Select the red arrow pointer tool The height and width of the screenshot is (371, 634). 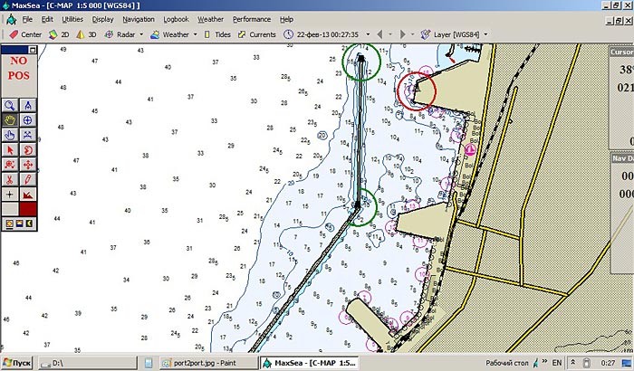10,150
